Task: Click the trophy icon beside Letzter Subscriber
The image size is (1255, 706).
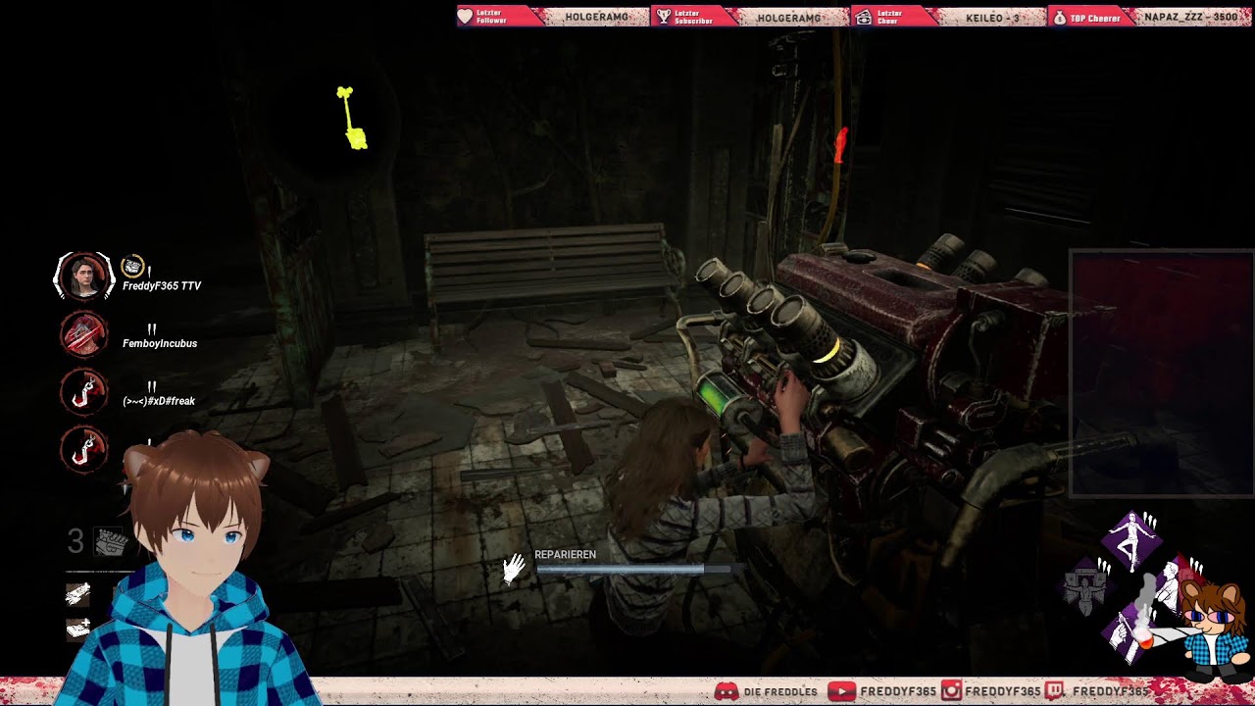Action: click(664, 17)
